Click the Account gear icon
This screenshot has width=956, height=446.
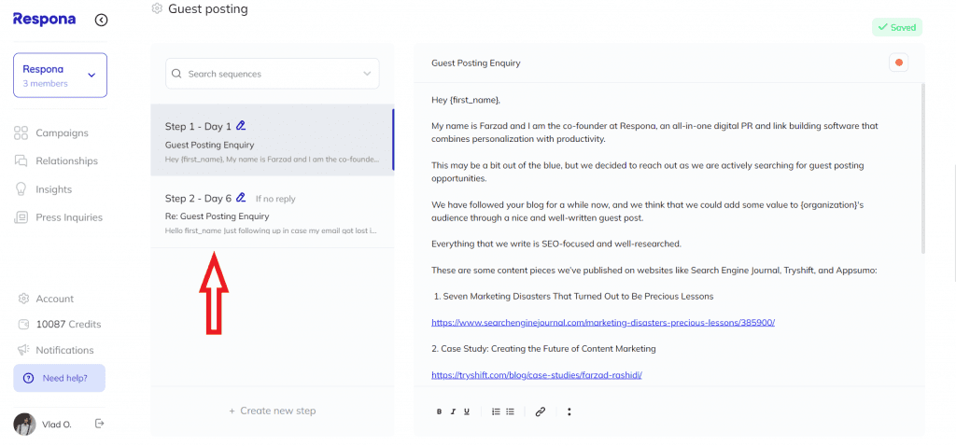click(x=23, y=299)
